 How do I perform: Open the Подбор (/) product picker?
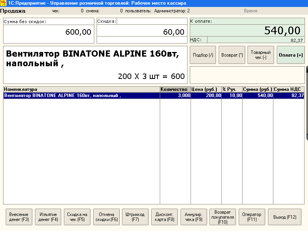coord(203,55)
